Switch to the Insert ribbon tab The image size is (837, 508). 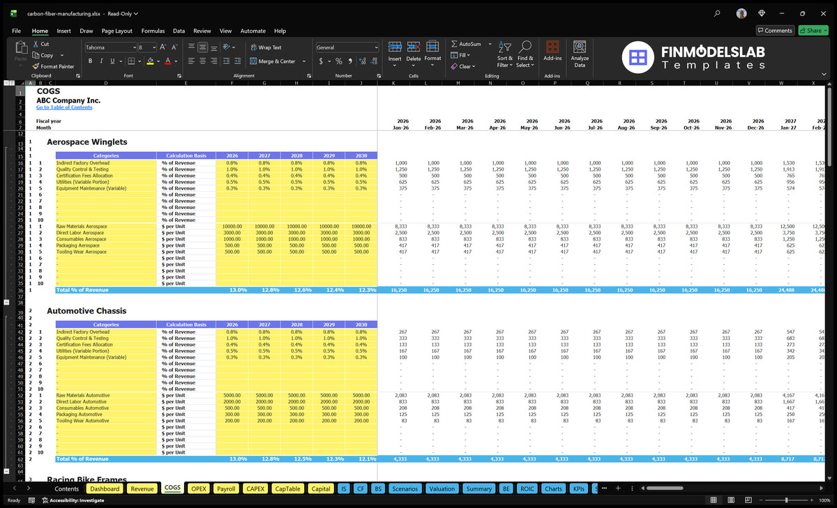pos(63,31)
